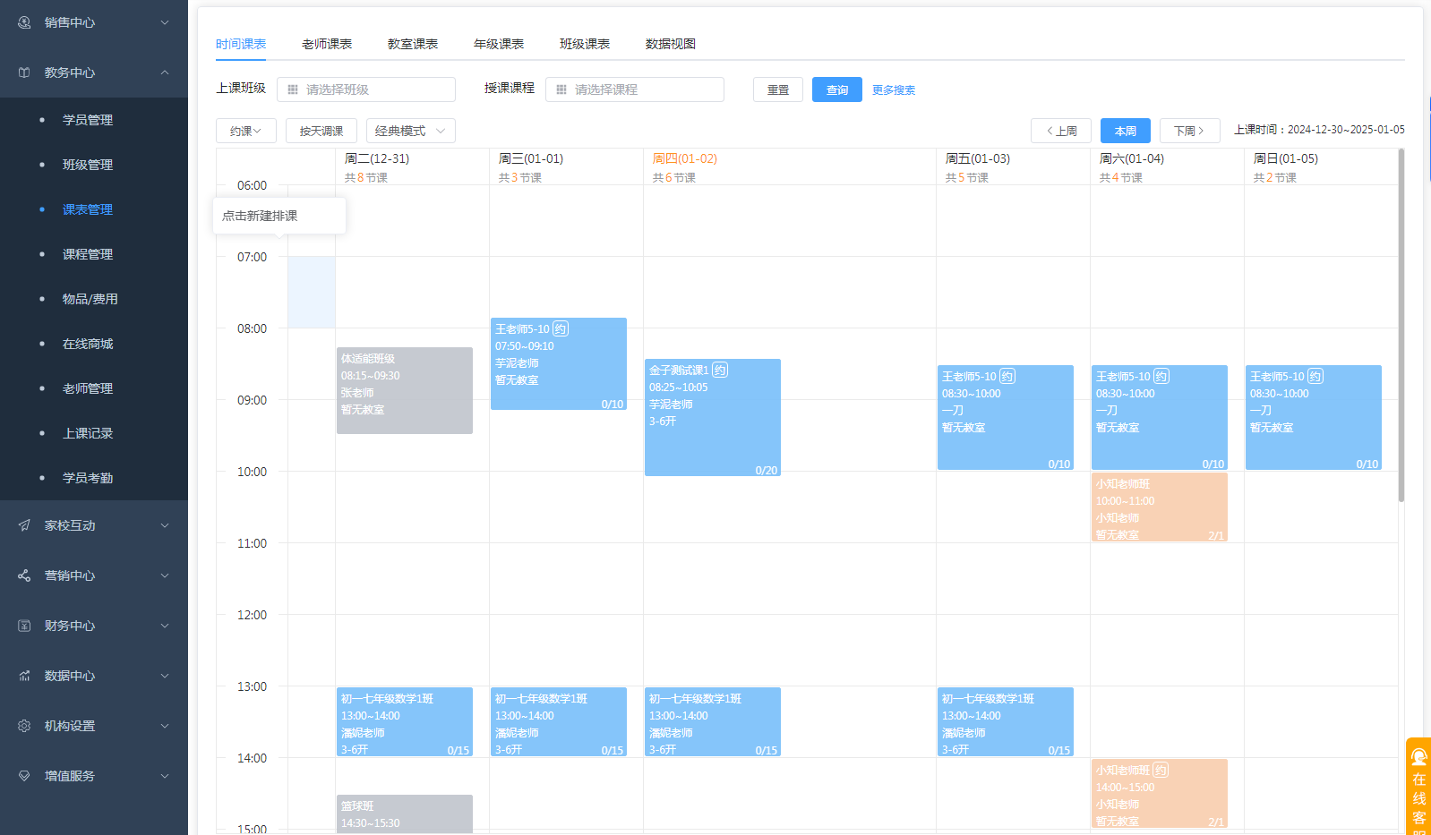
Task: Click 约 badge on 14:00 小知老师班 lesson
Action: [x=1161, y=771]
